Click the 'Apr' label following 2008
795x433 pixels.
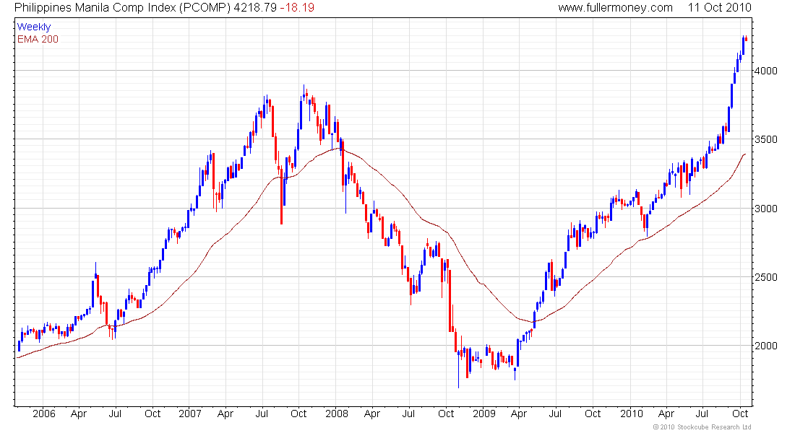point(372,414)
